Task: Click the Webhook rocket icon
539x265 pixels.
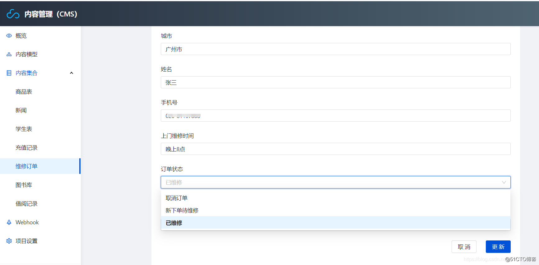Action: point(9,222)
